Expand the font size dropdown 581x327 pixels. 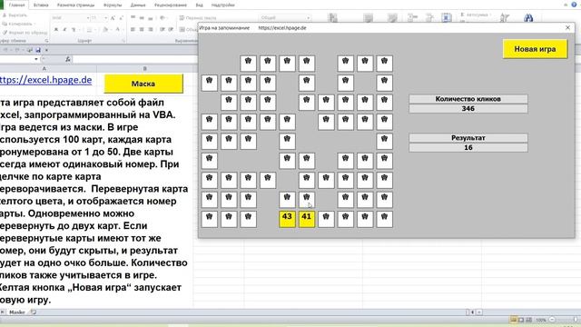pos(105,18)
